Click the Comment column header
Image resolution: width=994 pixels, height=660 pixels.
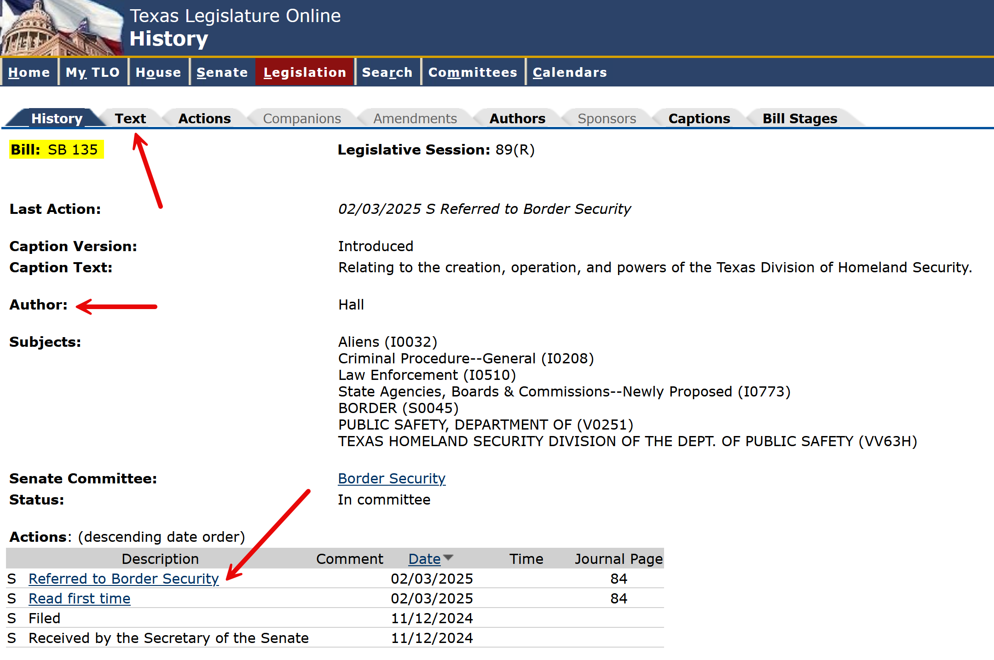350,559
